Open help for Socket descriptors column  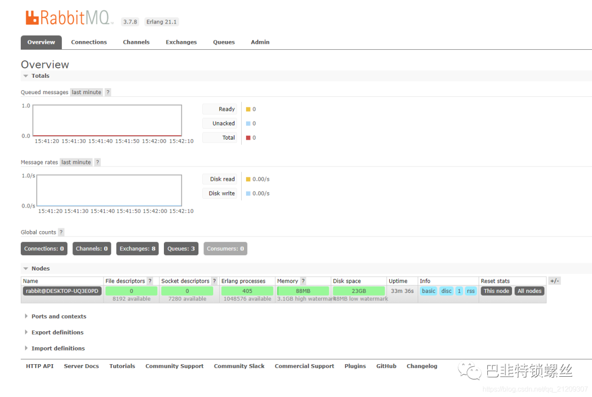pos(214,281)
